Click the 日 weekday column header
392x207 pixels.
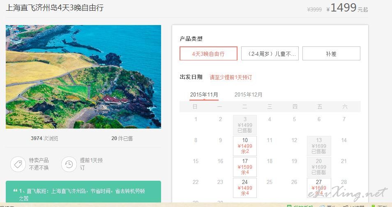[195, 107]
